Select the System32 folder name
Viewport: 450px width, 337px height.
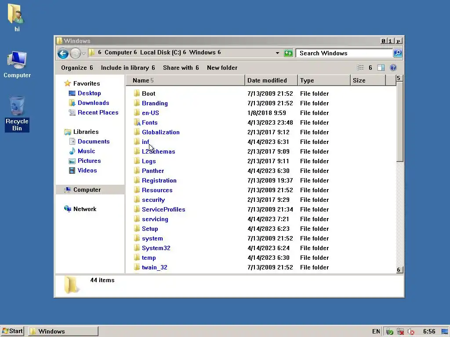pos(156,248)
